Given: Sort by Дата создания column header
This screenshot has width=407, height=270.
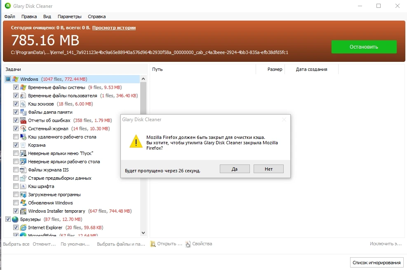Looking at the screenshot, I should point(311,69).
